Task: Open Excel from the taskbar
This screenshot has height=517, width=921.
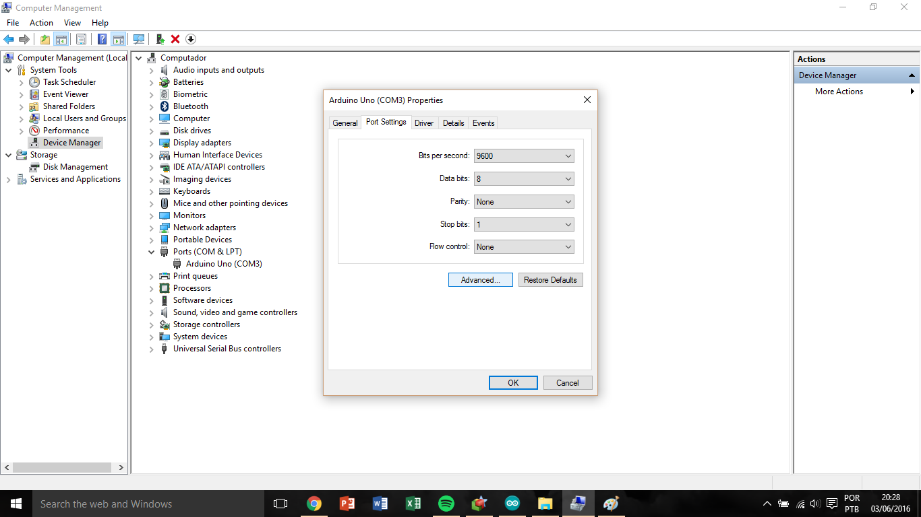Action: pos(413,504)
